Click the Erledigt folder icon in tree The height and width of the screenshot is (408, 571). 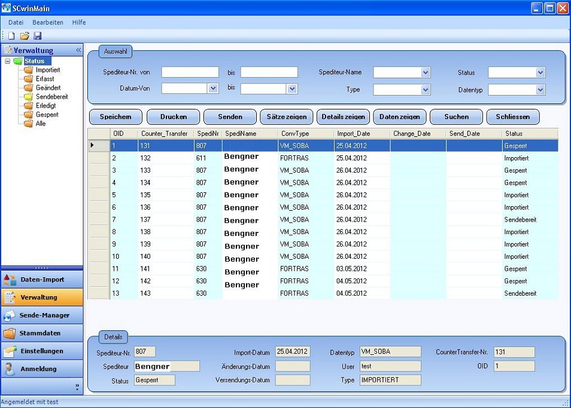click(28, 106)
